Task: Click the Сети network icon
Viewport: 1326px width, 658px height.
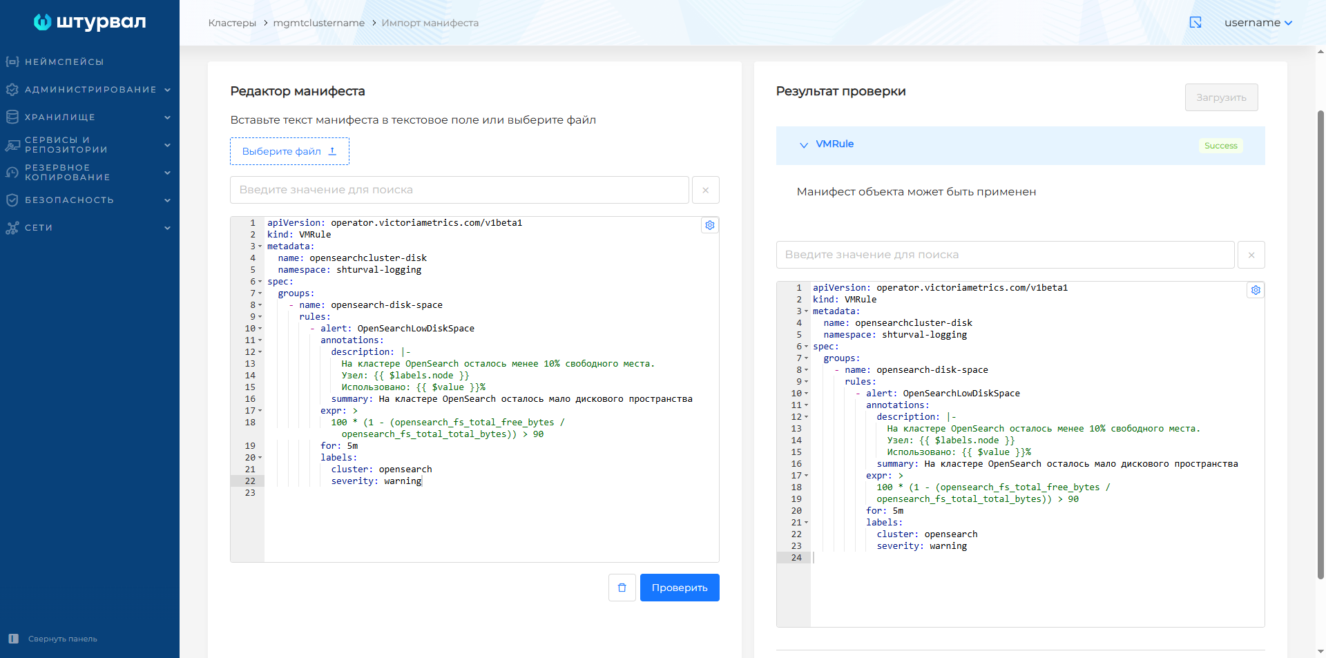Action: coord(12,228)
